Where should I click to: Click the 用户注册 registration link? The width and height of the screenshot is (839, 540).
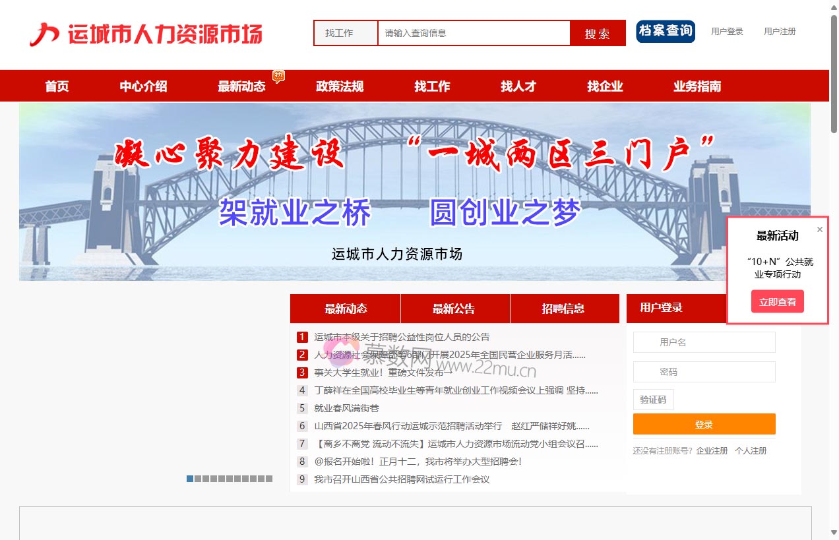(x=779, y=31)
